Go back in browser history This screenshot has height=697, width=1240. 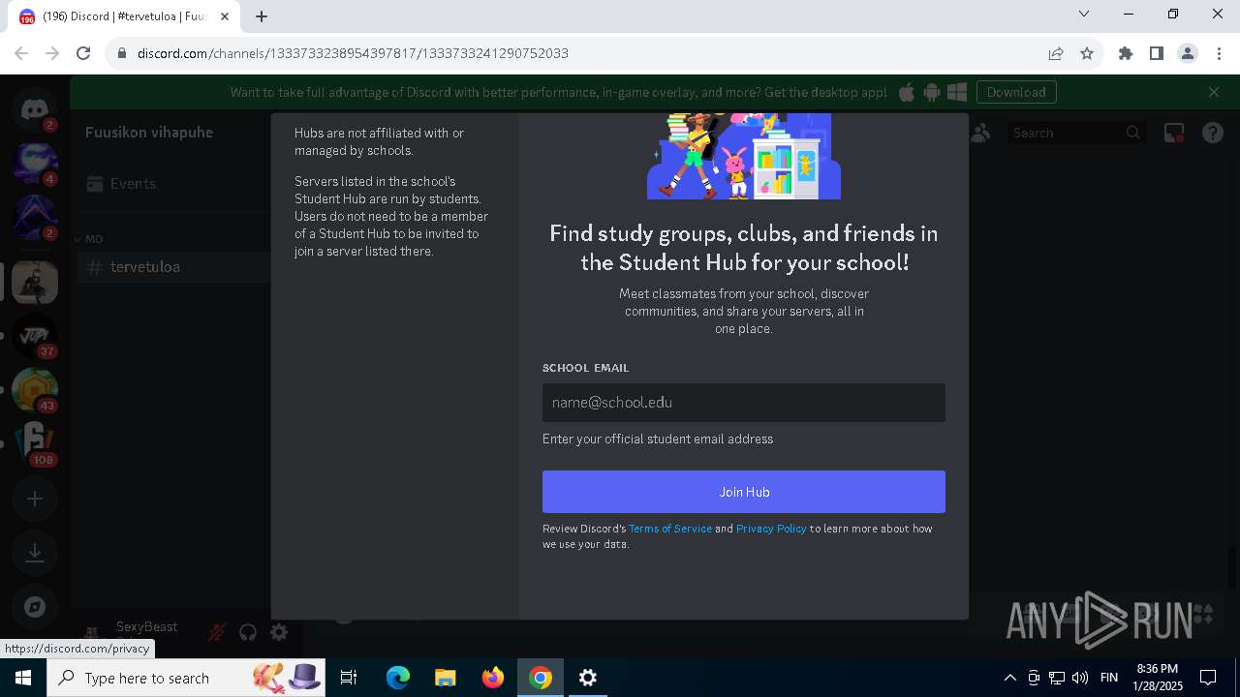click(21, 53)
